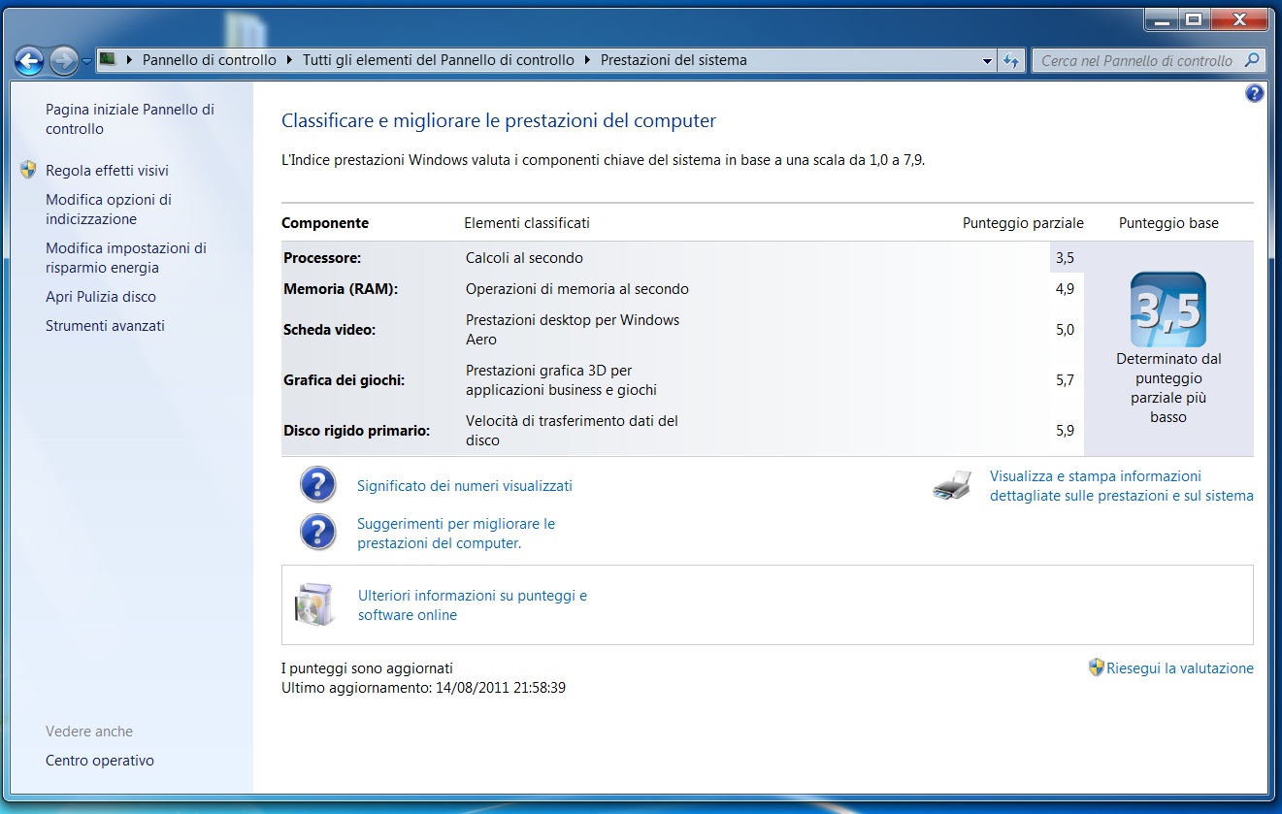Click the help icon next to Significato dei numeri

(x=318, y=484)
